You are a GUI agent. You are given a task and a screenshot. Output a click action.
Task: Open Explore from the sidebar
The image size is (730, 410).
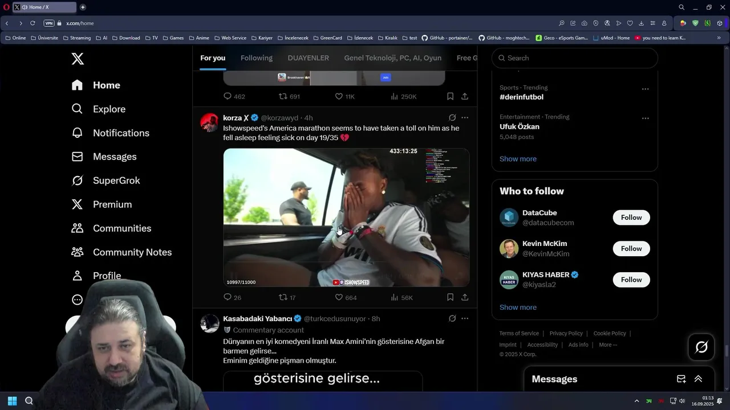[98, 109]
